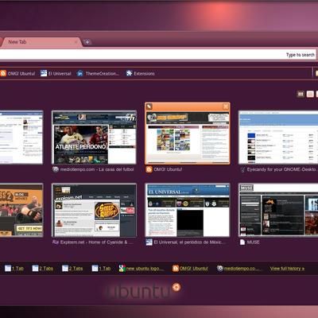Click El Universal favicon under thumbnail
318x318 pixels.
(149, 242)
